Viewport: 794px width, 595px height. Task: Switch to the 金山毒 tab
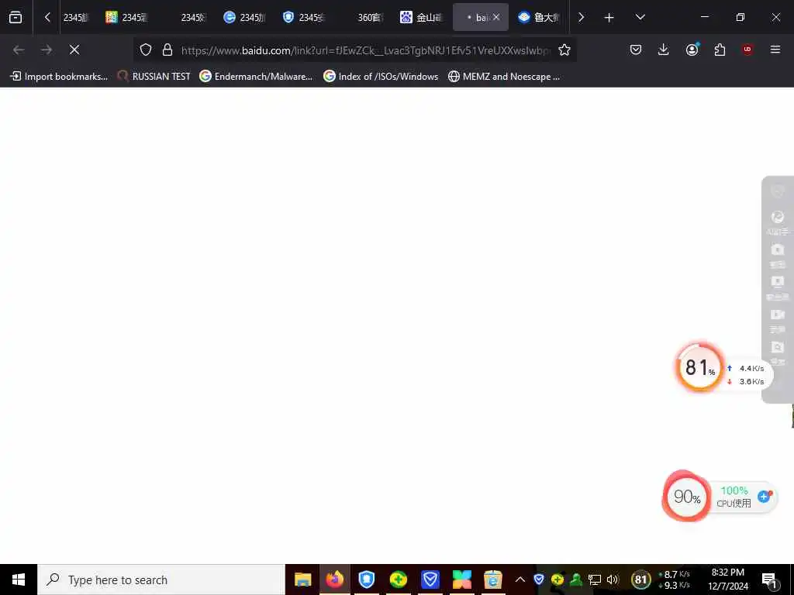(x=423, y=17)
